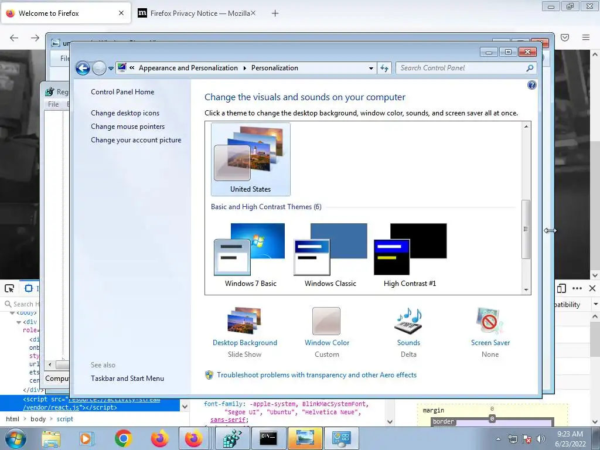This screenshot has height=450, width=600.
Task: Click the network tray icon
Action: click(x=512, y=439)
